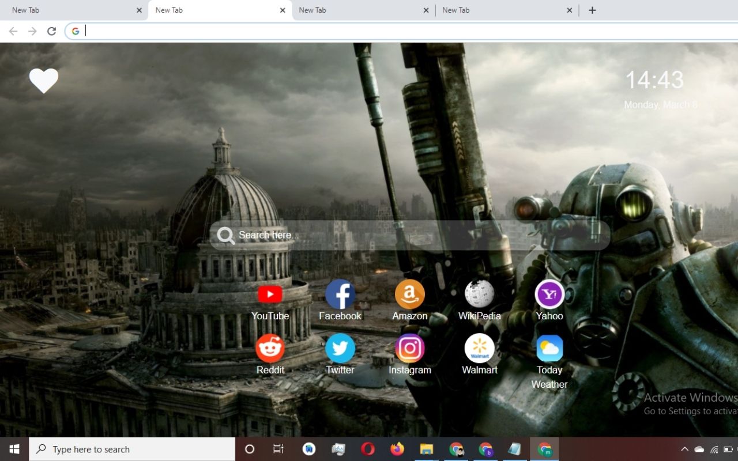
Task: Toggle the heart favorites icon
Action: coord(44,81)
